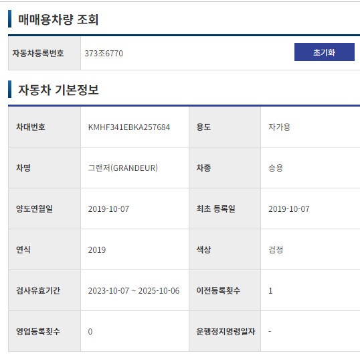This screenshot has height=360, width=360.
Task: Click the 차대번호 label cell
Action: coord(45,127)
